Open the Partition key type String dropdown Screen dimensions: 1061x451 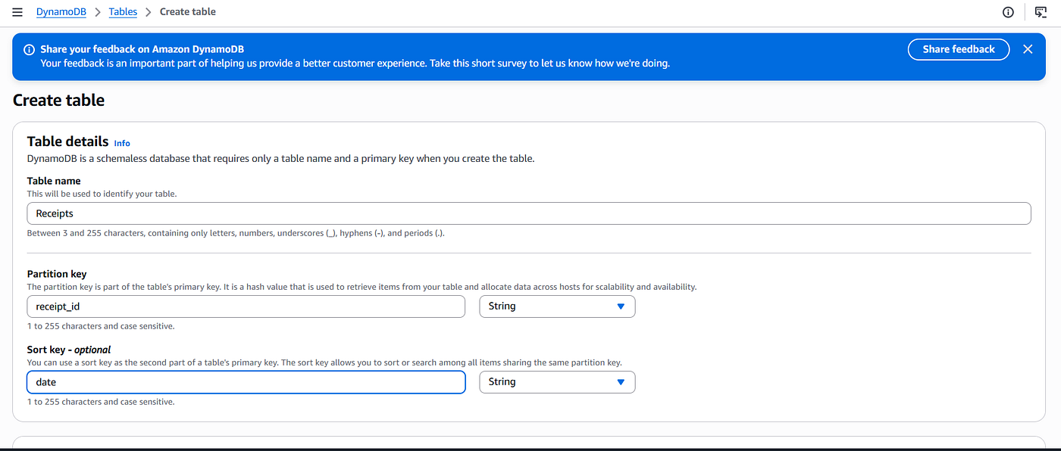[x=557, y=306]
